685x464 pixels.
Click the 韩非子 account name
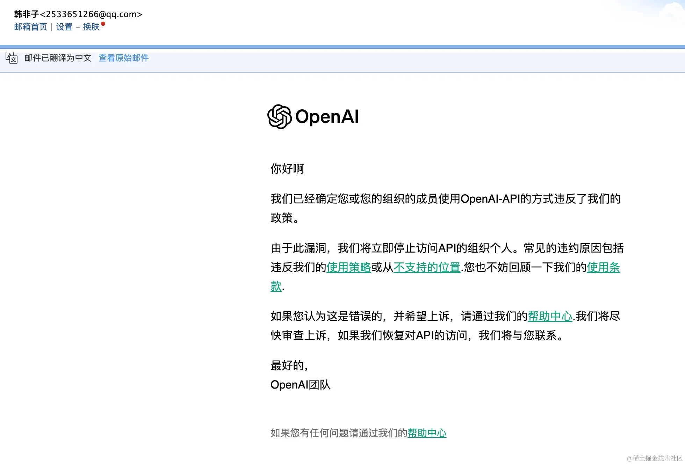(26, 14)
